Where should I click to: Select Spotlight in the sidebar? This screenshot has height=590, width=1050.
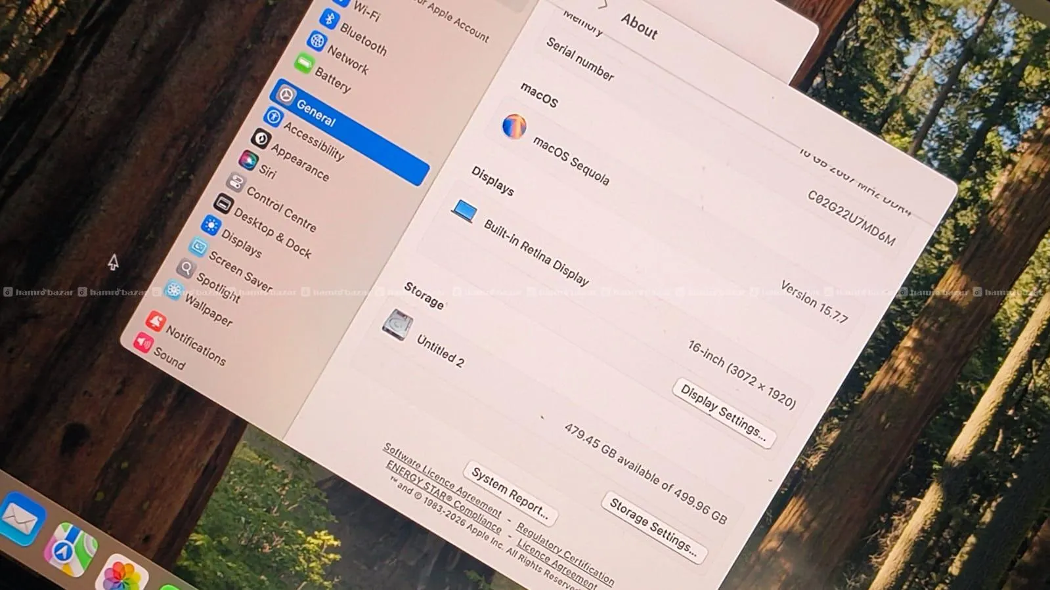(x=219, y=286)
